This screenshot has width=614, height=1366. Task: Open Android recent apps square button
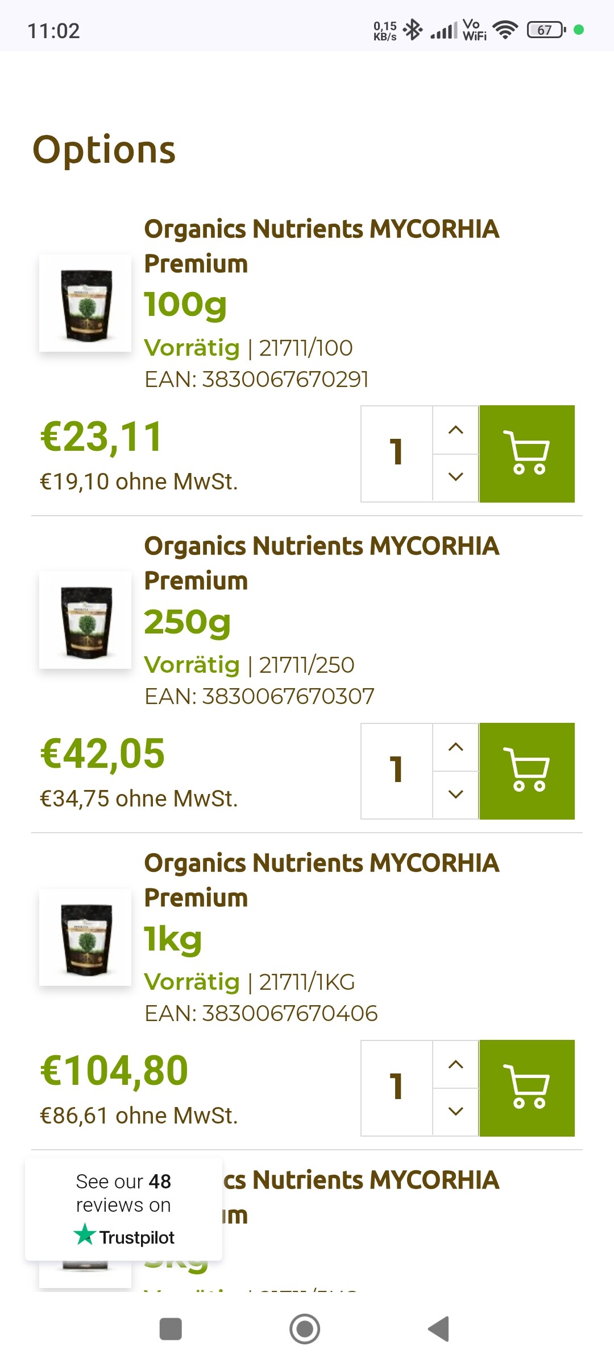coord(171,1329)
